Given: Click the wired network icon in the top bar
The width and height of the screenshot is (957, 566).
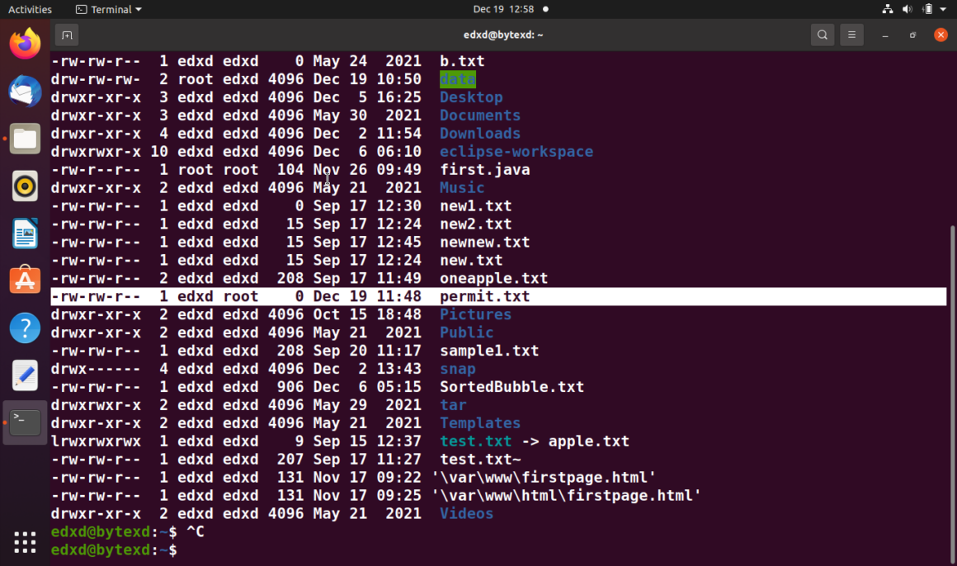Looking at the screenshot, I should [887, 9].
